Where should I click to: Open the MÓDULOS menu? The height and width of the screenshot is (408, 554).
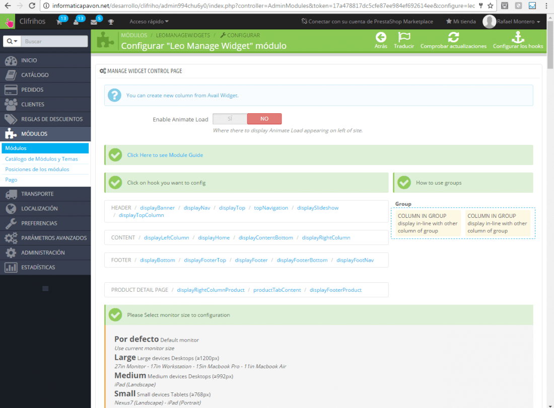click(x=45, y=134)
